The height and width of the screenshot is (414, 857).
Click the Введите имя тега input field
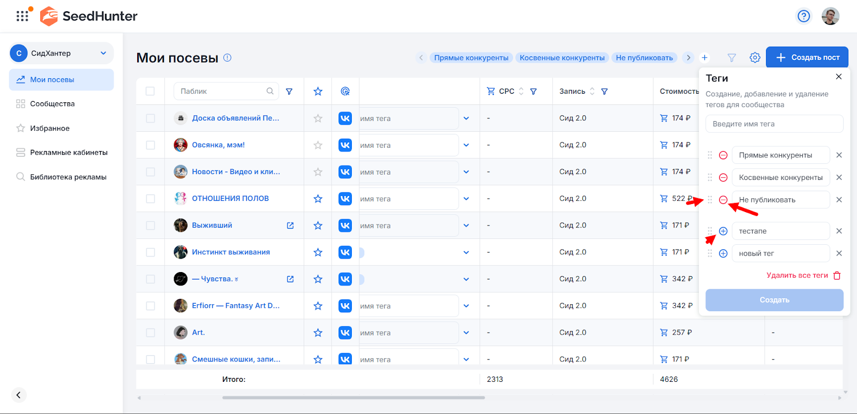pos(774,124)
